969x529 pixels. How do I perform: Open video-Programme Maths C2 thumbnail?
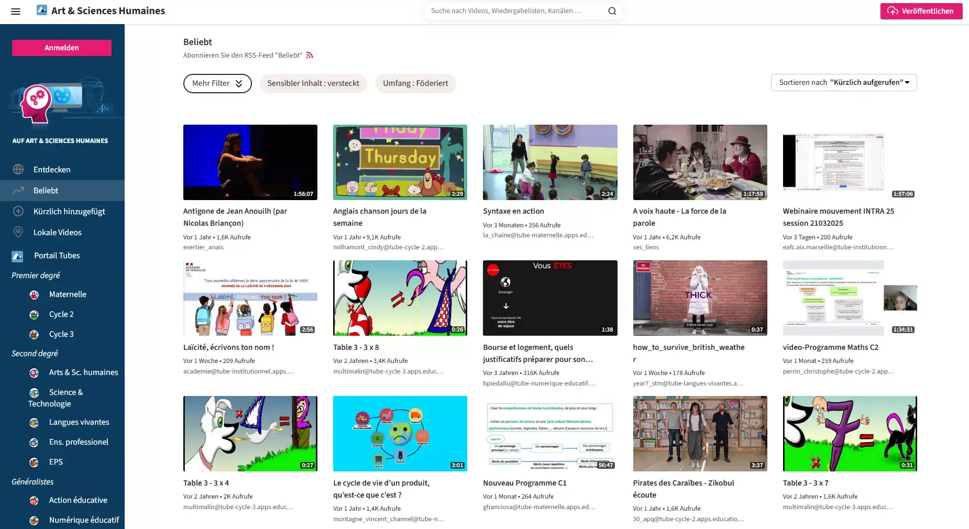pos(850,298)
